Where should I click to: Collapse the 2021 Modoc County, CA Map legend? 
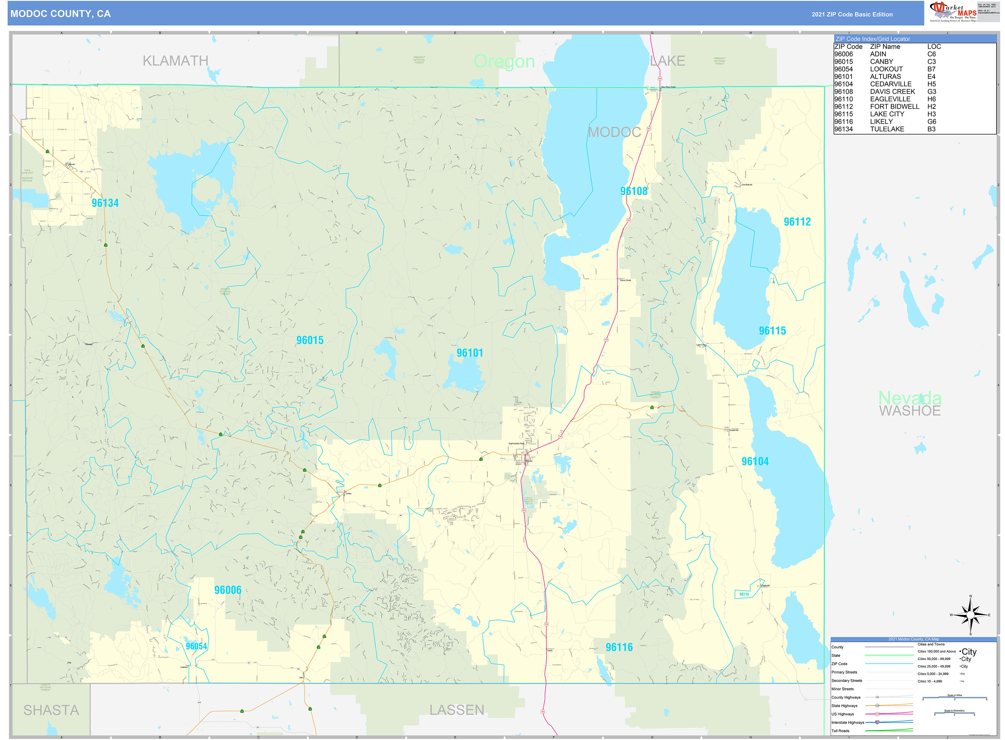coord(914,639)
